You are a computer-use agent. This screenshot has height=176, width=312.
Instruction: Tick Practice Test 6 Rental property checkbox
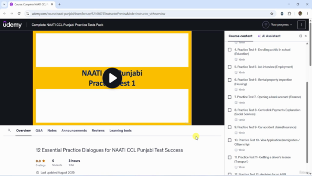pyautogui.click(x=230, y=80)
